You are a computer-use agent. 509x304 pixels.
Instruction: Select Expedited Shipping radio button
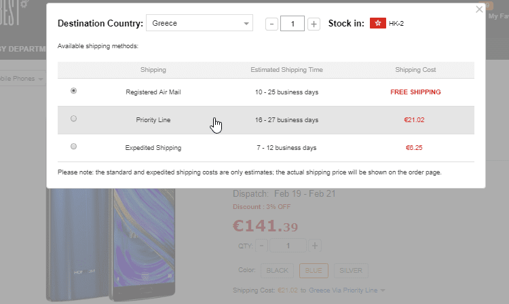[73, 147]
